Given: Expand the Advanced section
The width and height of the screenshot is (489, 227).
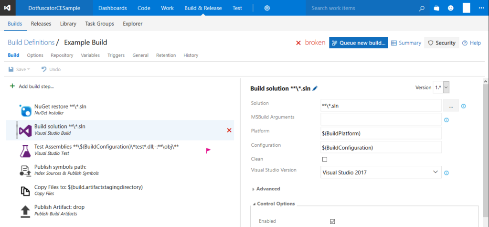Looking at the screenshot, I should tap(266, 189).
